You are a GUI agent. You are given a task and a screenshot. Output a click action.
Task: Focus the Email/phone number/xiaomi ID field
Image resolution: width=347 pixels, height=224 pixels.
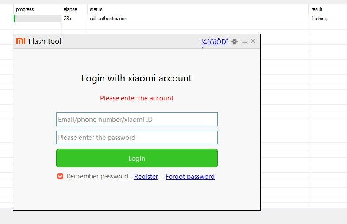pos(137,119)
